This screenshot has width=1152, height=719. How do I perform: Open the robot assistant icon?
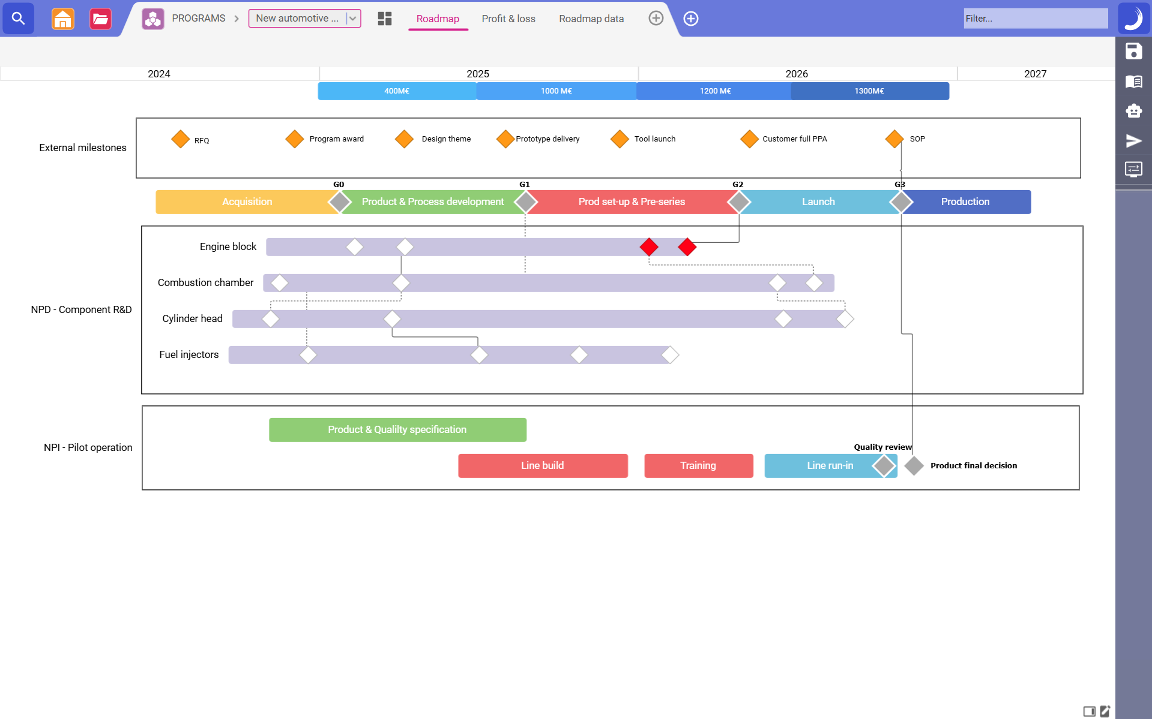1133,110
